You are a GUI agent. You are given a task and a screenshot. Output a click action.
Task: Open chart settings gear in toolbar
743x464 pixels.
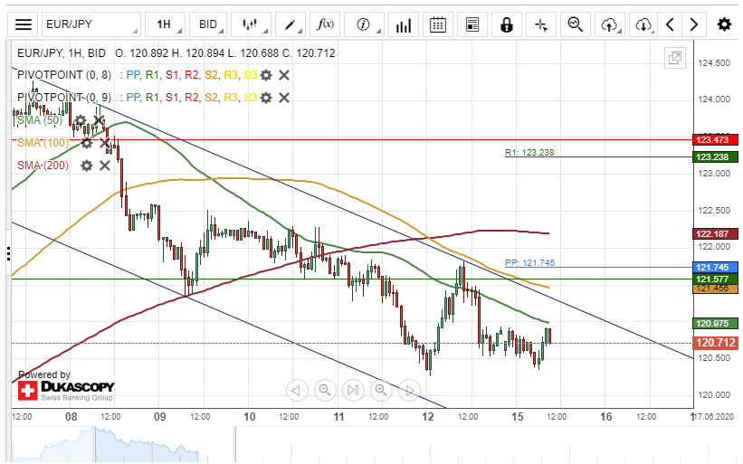click(x=724, y=24)
